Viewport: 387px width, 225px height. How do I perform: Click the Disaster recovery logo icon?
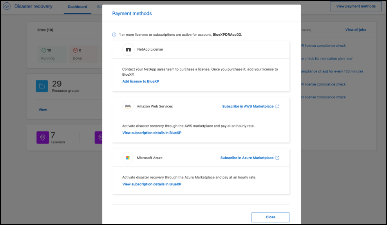tap(7, 7)
